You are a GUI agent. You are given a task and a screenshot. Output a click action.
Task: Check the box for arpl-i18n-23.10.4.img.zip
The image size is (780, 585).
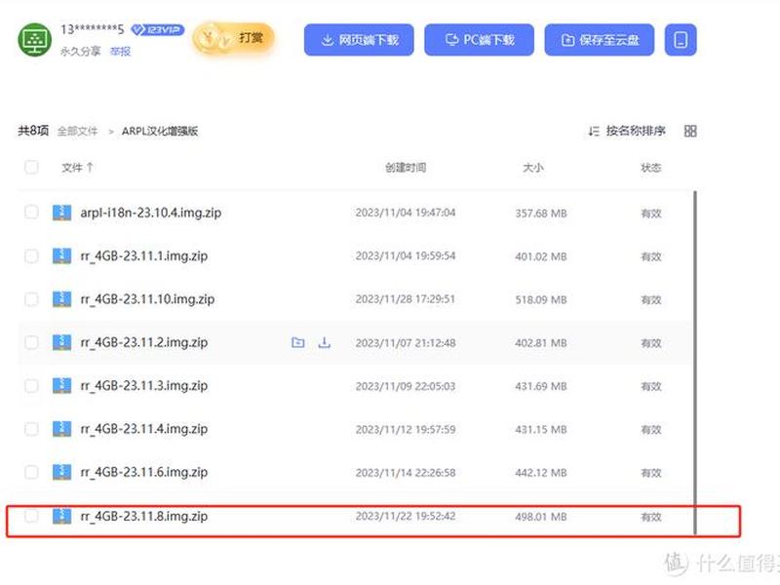tap(31, 213)
